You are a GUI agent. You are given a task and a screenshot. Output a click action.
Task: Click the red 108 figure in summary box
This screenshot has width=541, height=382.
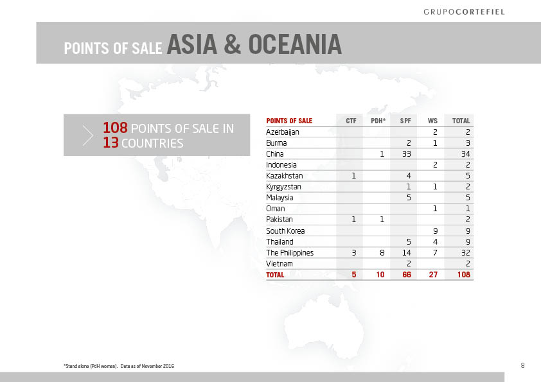click(x=115, y=128)
